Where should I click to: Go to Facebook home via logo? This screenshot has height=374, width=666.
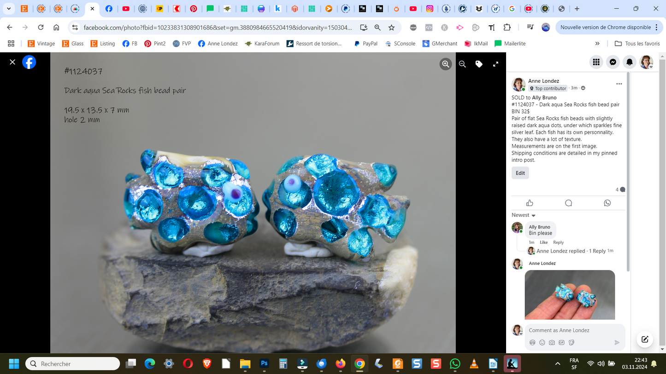point(29,62)
